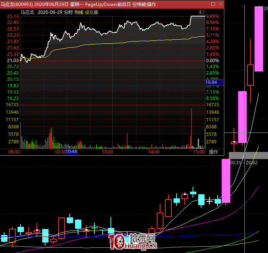The image size is (268, 253).
Task: Click the 13:00 time axis label
Action: 107,152
